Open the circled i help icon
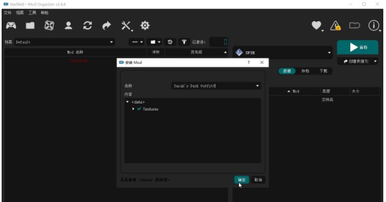The height and width of the screenshot is (202, 386). 374,25
